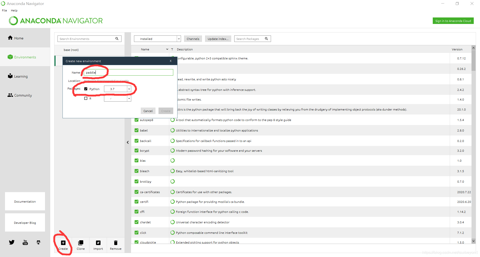Go to the Home tab

(25, 38)
